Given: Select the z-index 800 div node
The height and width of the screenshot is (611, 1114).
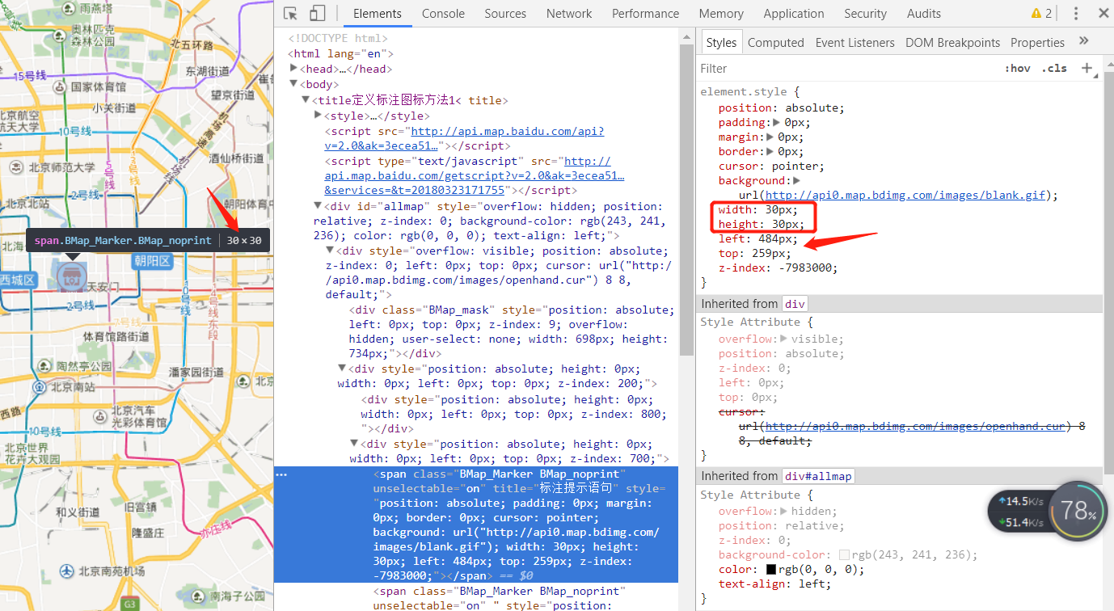Looking at the screenshot, I should [x=514, y=414].
